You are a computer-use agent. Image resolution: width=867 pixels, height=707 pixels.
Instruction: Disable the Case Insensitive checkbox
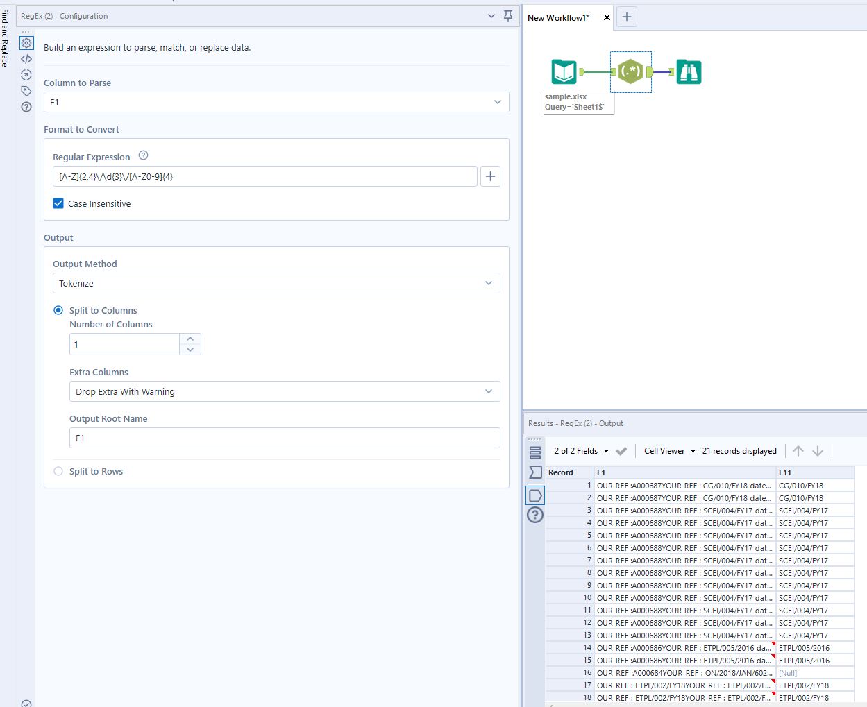pos(58,203)
